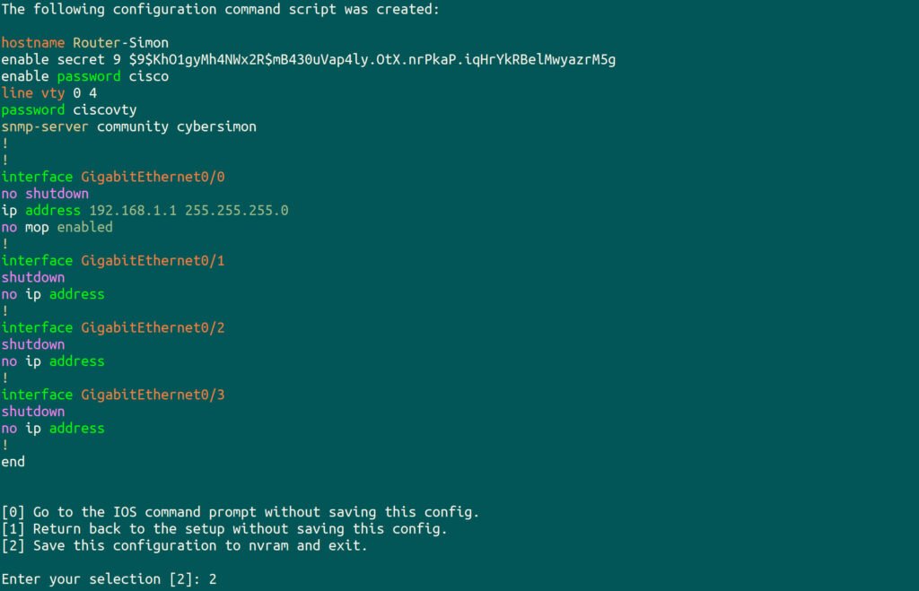Click the 'end' line of the config script
The image size is (919, 591).
pos(13,462)
